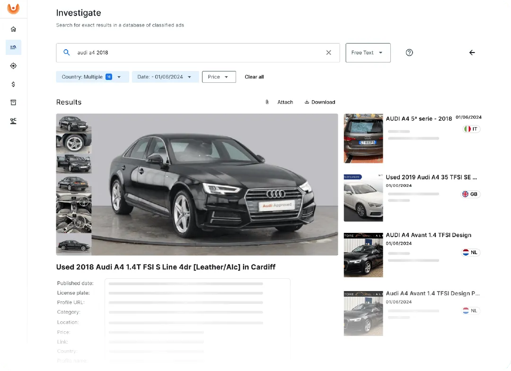Open the target locator icon in sidebar
The image size is (511, 371).
pos(13,66)
